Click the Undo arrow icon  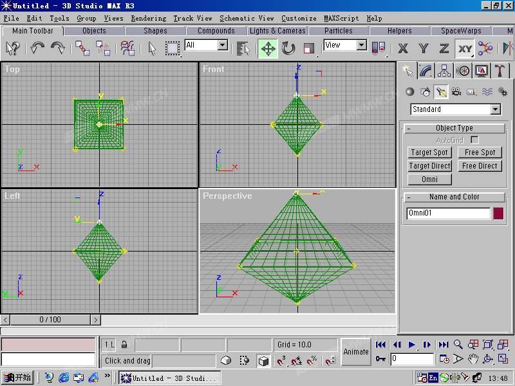(x=37, y=48)
